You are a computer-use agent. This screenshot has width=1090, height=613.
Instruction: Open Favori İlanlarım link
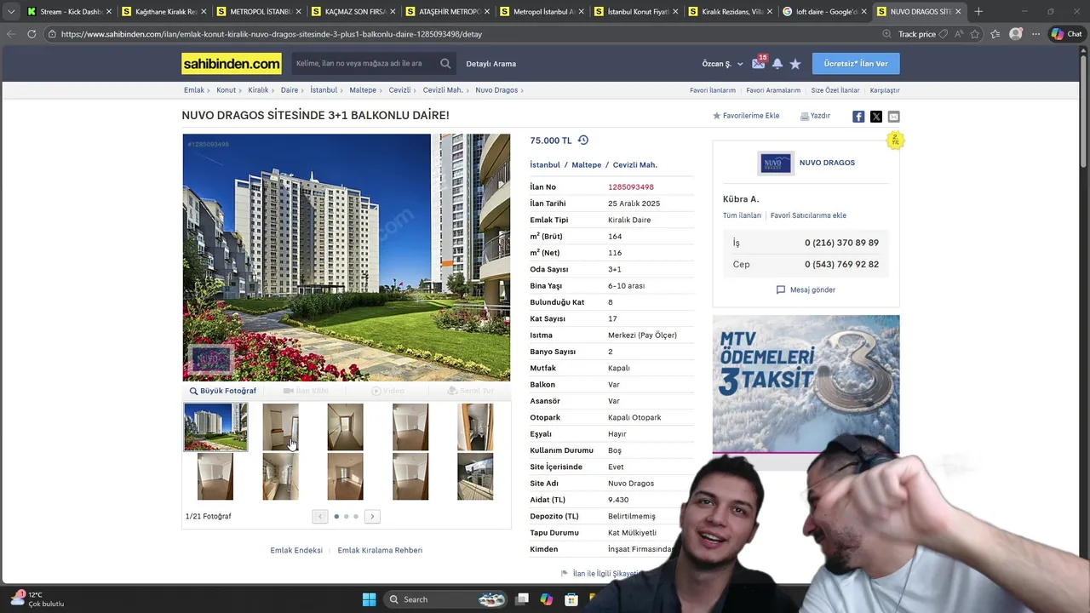coord(713,90)
